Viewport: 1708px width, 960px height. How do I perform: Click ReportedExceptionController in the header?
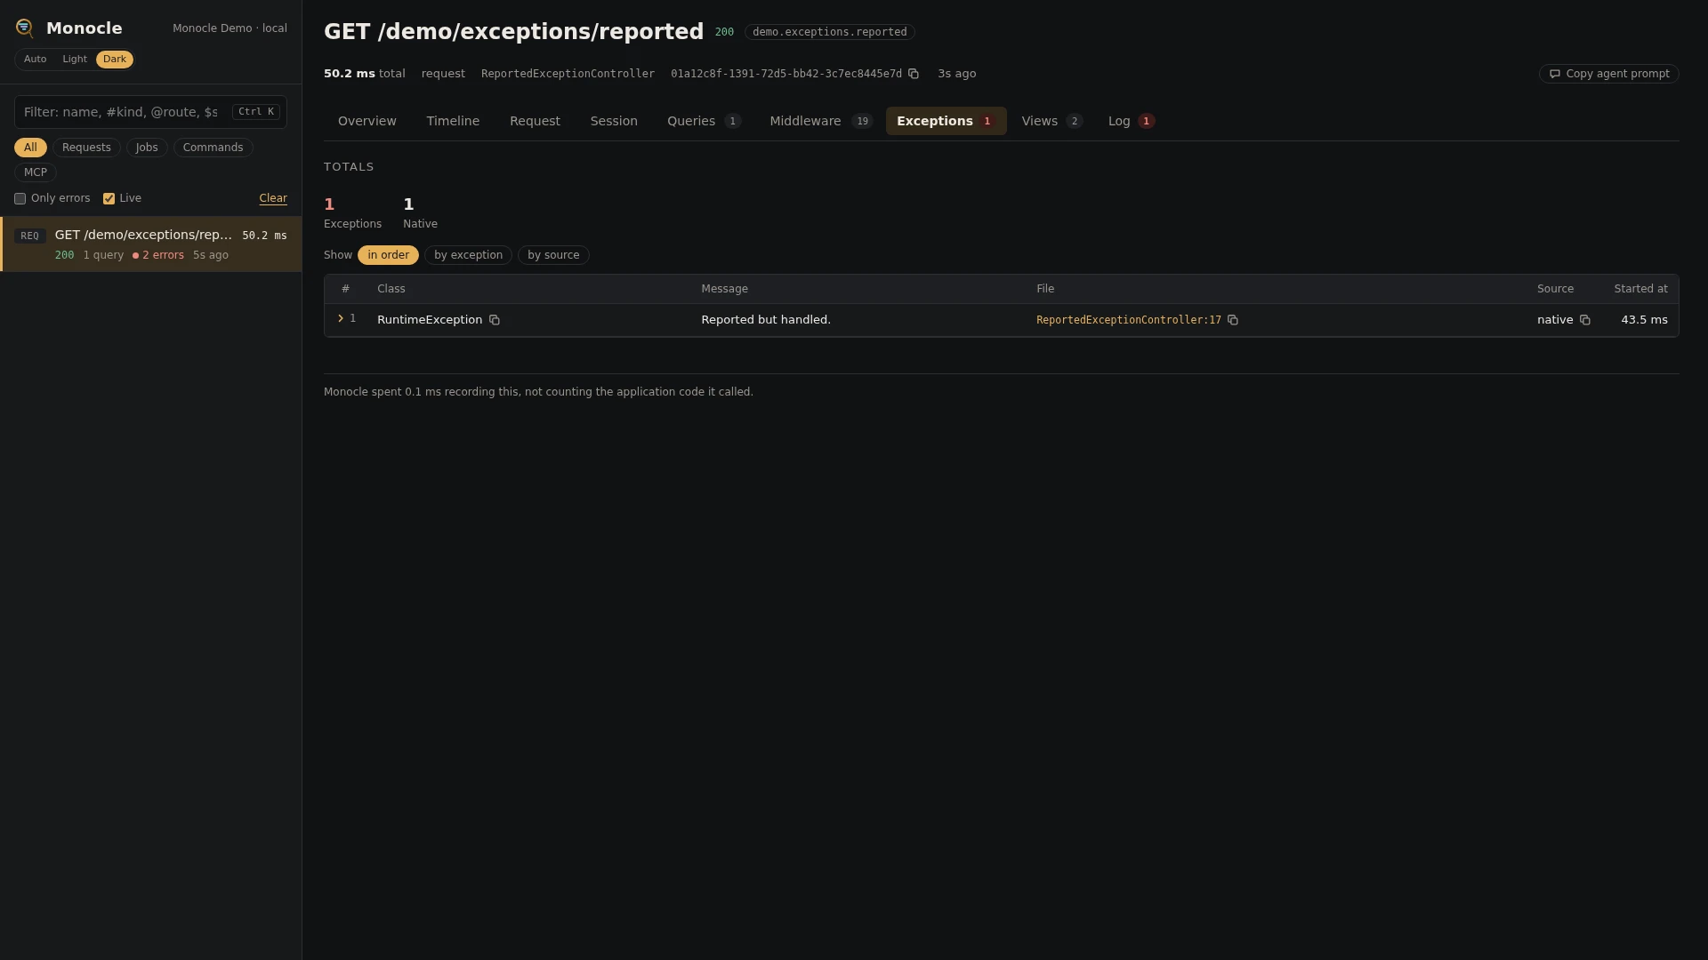point(568,74)
